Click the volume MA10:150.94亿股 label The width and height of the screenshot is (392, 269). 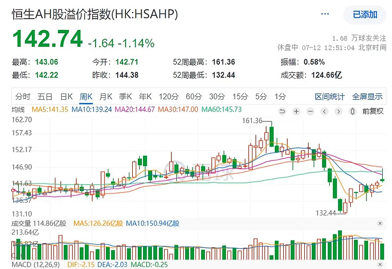pyautogui.click(x=152, y=224)
